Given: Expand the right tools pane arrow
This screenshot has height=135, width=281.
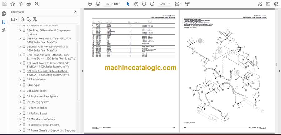Looking at the screenshot, I should 279,71.
